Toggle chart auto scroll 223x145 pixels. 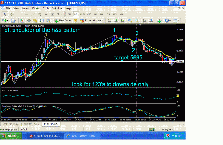coord(145,20)
